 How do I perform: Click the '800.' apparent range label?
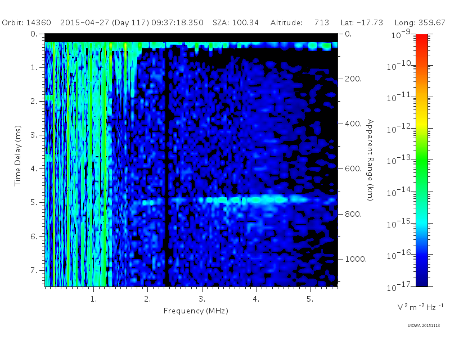pos(353,214)
